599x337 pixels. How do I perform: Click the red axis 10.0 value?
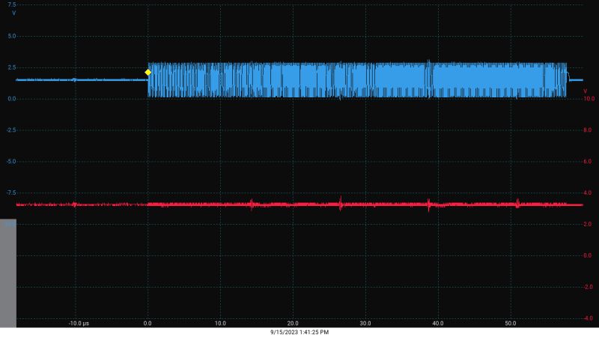click(x=589, y=99)
